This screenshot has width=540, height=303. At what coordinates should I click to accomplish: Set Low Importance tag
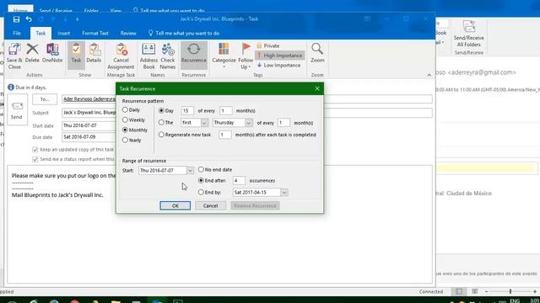point(278,66)
